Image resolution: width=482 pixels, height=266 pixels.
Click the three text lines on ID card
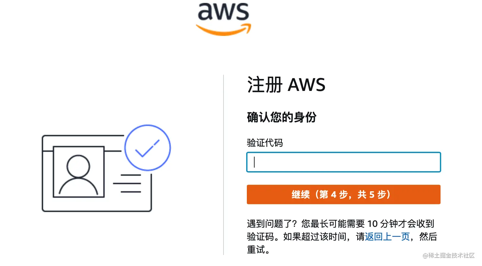pos(127,183)
